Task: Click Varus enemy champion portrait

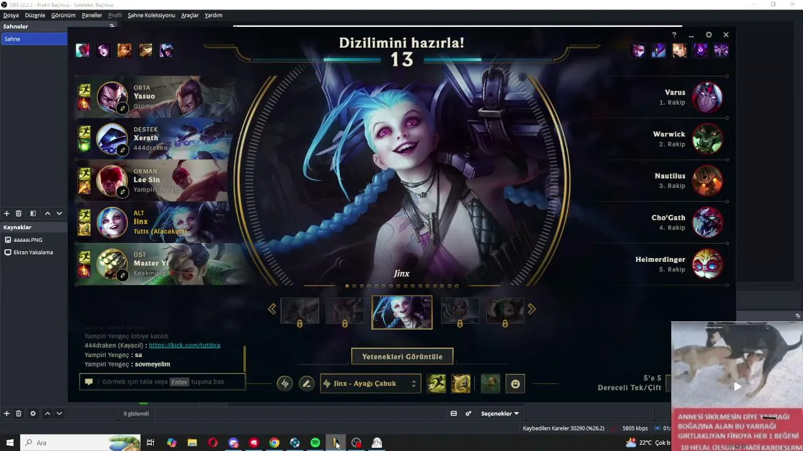Action: [708, 97]
